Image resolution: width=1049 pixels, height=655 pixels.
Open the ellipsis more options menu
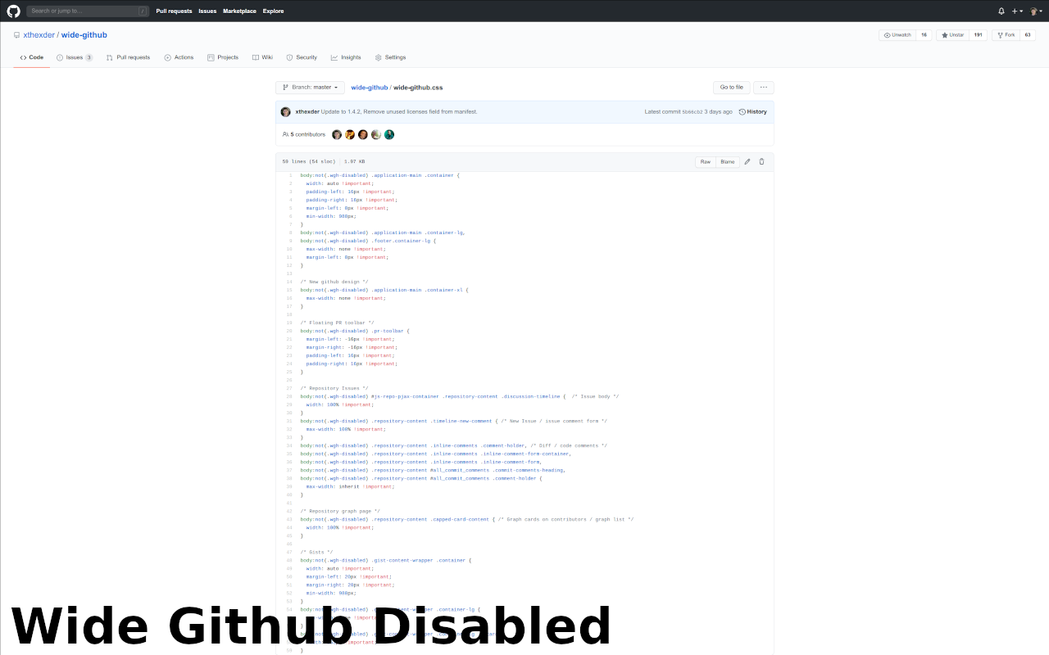click(x=763, y=87)
